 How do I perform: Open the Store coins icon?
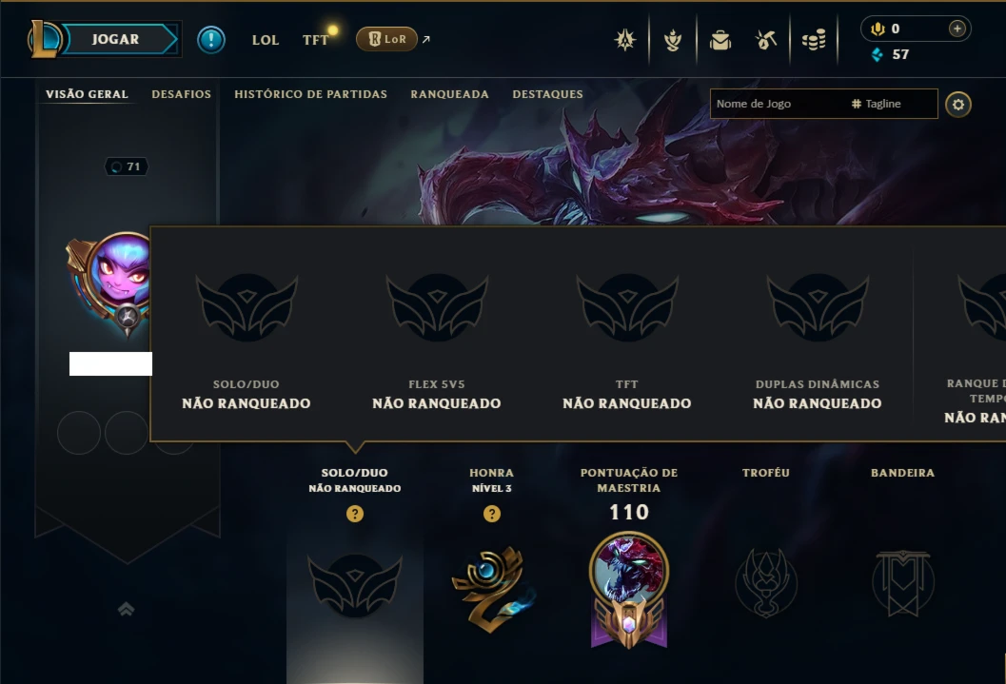click(x=814, y=40)
